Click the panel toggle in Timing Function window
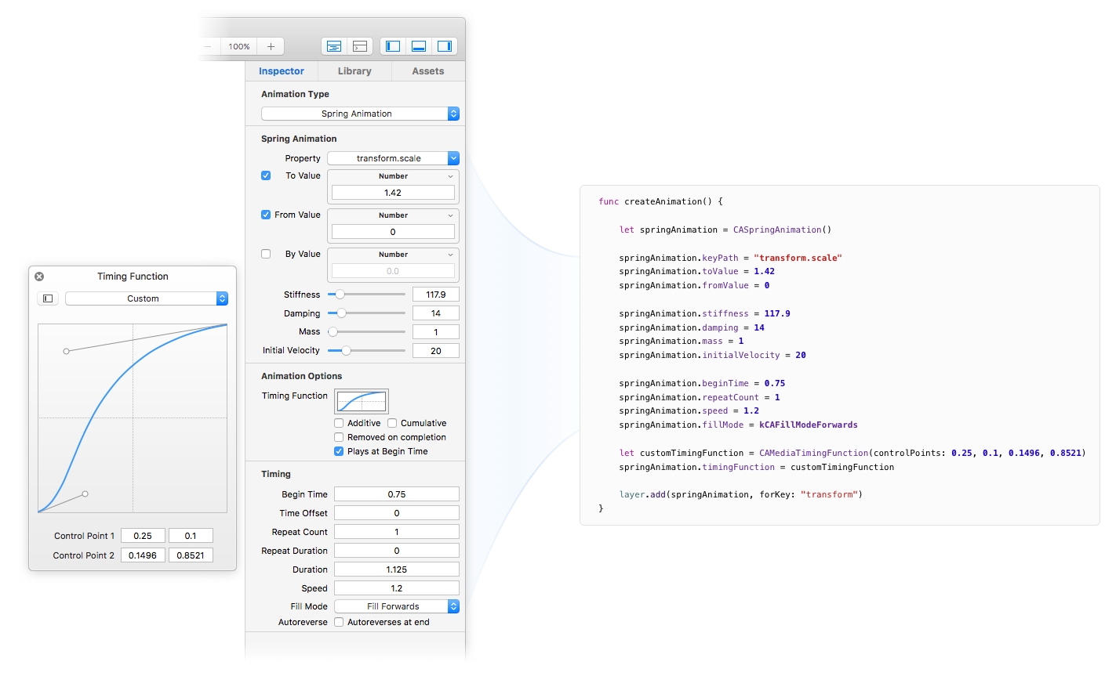This screenshot has height=687, width=1105. (47, 298)
